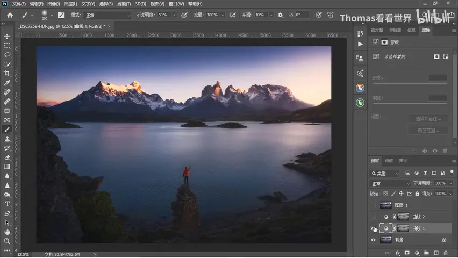Select the 图层 1 layer thumbnail

click(385, 206)
